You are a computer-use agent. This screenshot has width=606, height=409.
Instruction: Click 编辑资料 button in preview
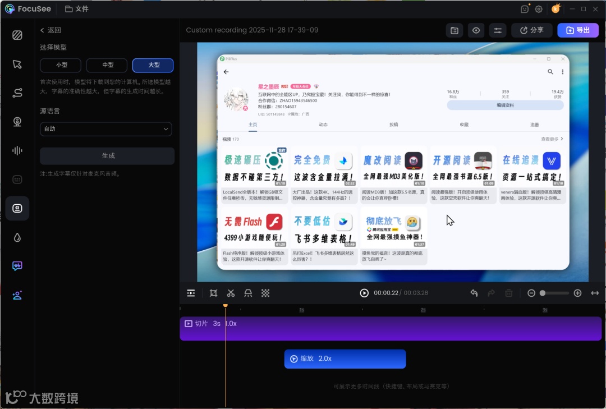[505, 105]
